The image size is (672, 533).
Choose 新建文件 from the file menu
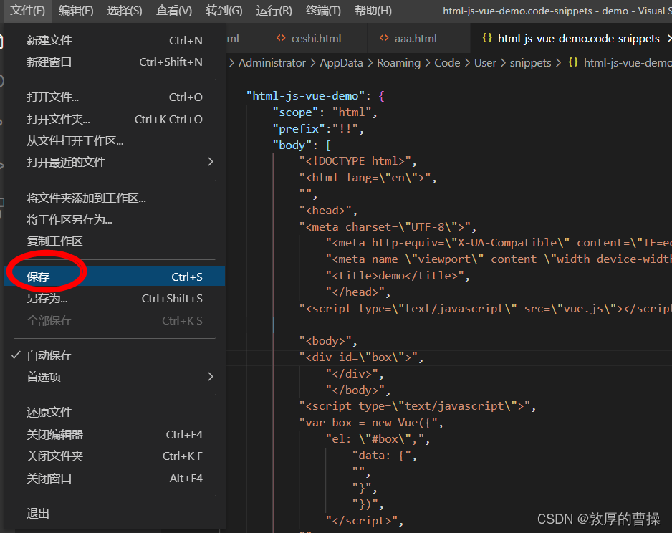click(x=115, y=40)
